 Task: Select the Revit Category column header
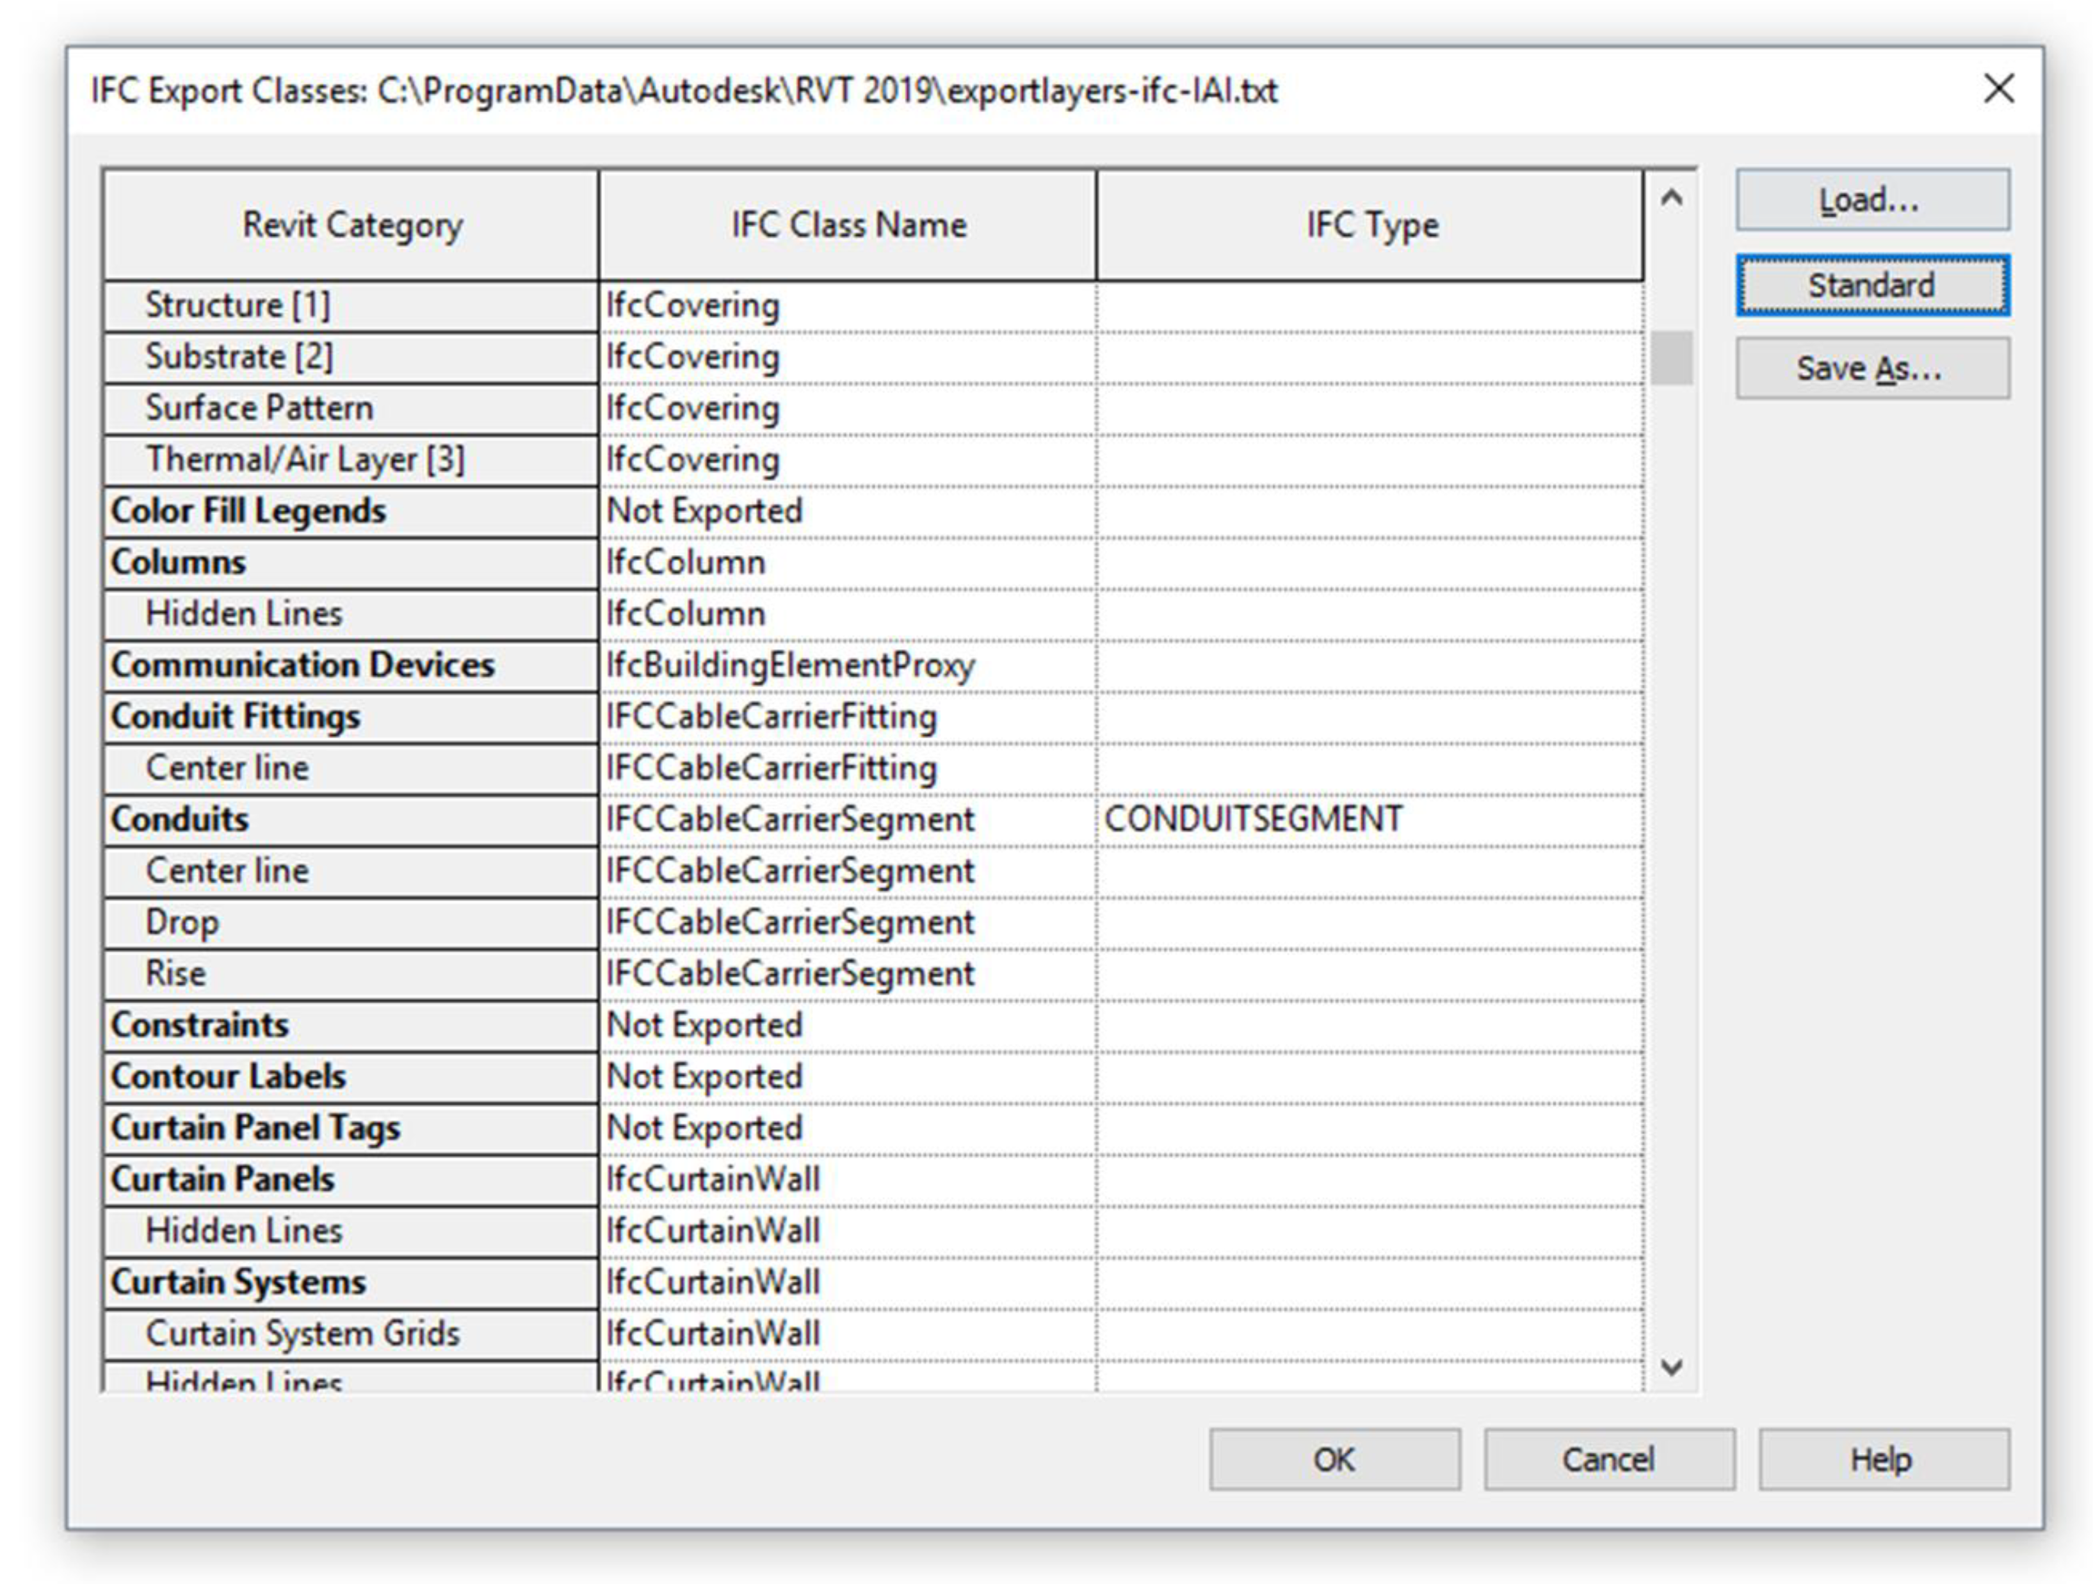click(351, 225)
